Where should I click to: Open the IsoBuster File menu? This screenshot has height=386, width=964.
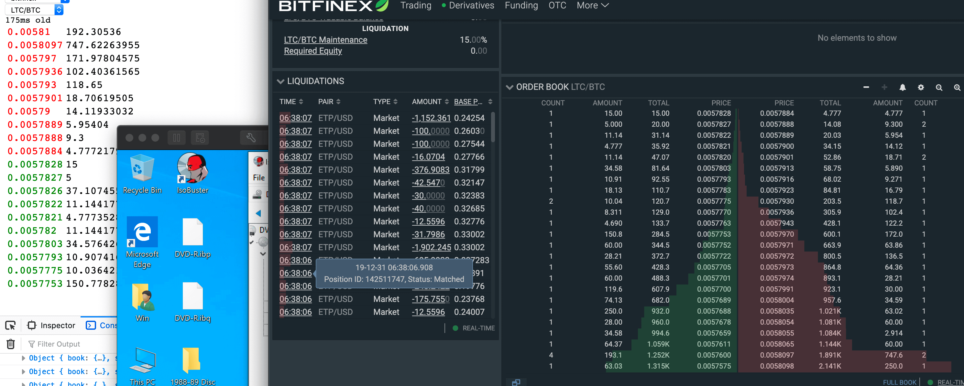coord(259,178)
